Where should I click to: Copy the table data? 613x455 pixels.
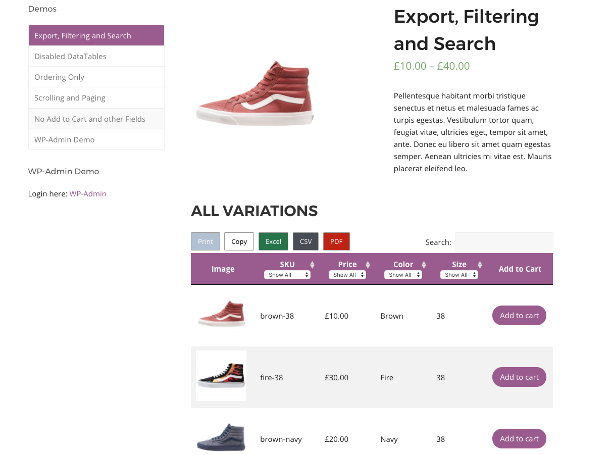pyautogui.click(x=239, y=241)
